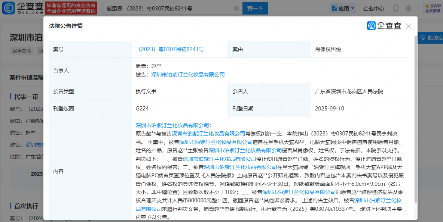Click company link at start of 内容 text
This screenshot has width=443, height=222.
pos(172,125)
